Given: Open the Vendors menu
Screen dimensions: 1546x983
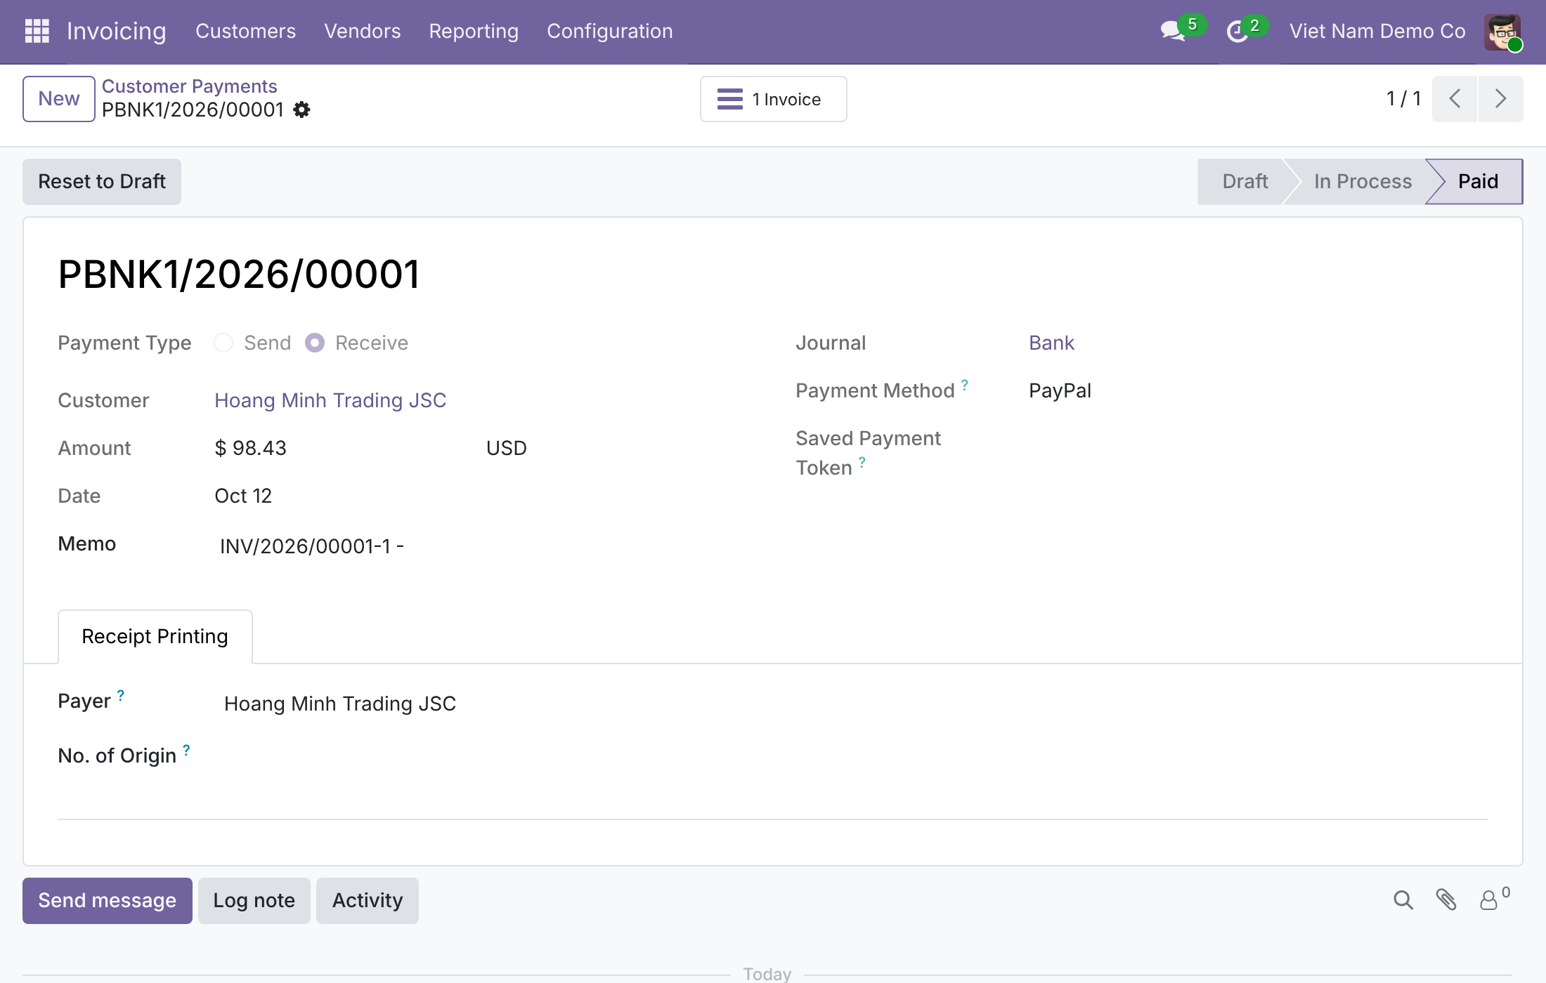Looking at the screenshot, I should point(362,31).
